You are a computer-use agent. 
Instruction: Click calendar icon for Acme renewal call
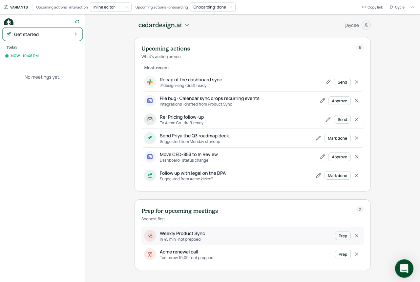point(150,254)
